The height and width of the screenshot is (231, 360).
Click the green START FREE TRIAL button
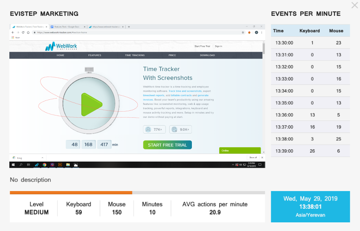[167, 145]
